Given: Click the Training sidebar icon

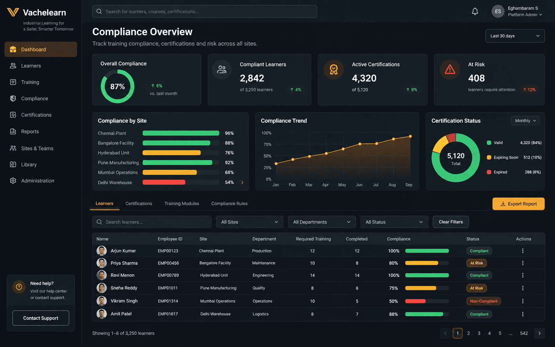Looking at the screenshot, I should [13, 82].
